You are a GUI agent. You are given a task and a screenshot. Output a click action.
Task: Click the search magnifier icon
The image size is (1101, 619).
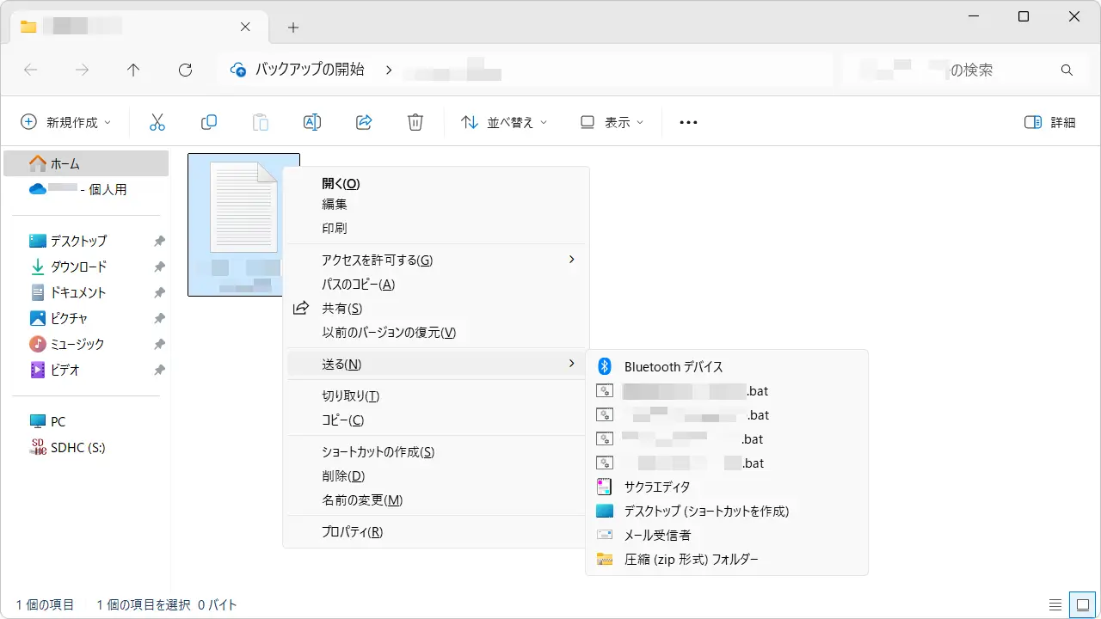(1067, 70)
